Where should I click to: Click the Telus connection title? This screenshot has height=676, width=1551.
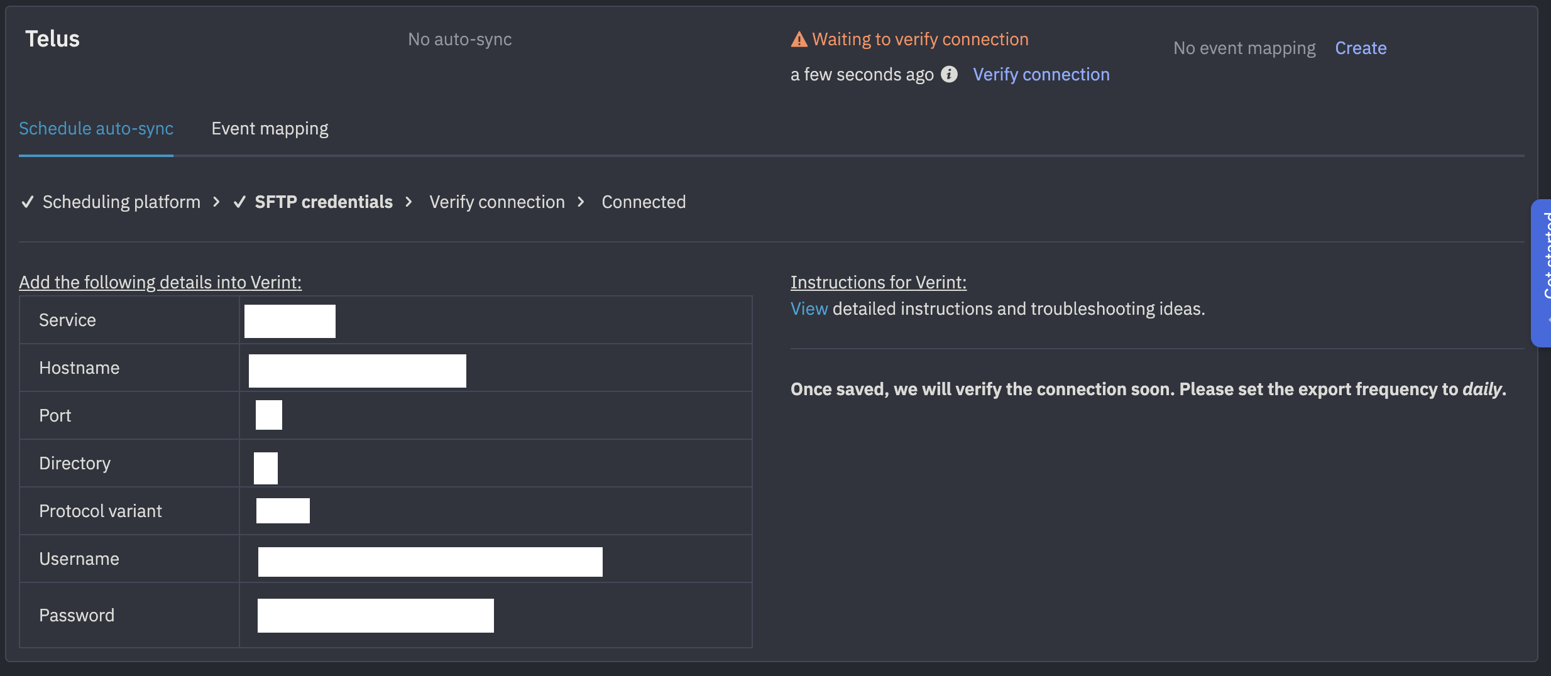[x=52, y=38]
